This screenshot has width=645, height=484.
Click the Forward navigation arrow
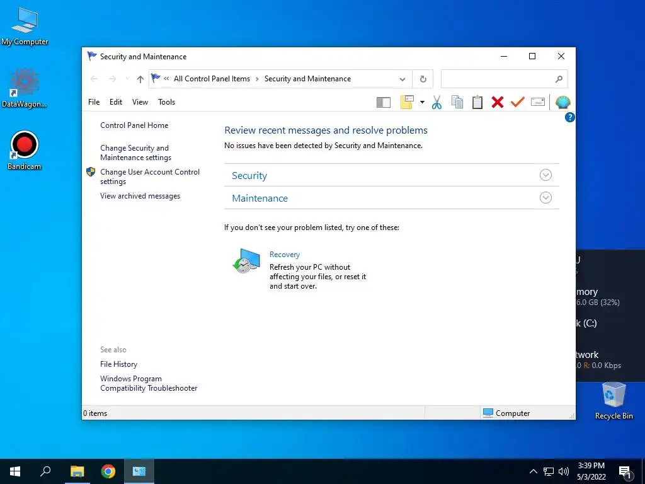coord(112,79)
